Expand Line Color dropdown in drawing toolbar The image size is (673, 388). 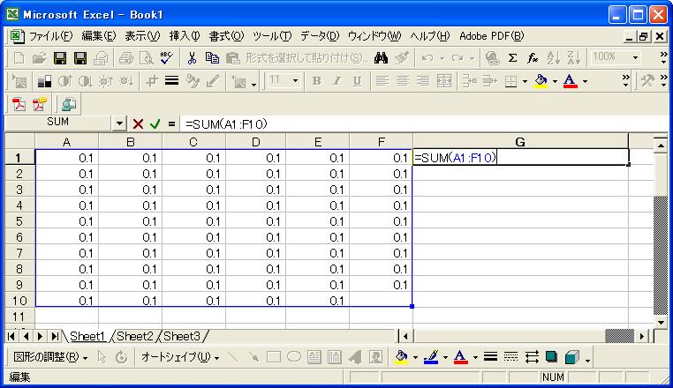click(x=445, y=357)
